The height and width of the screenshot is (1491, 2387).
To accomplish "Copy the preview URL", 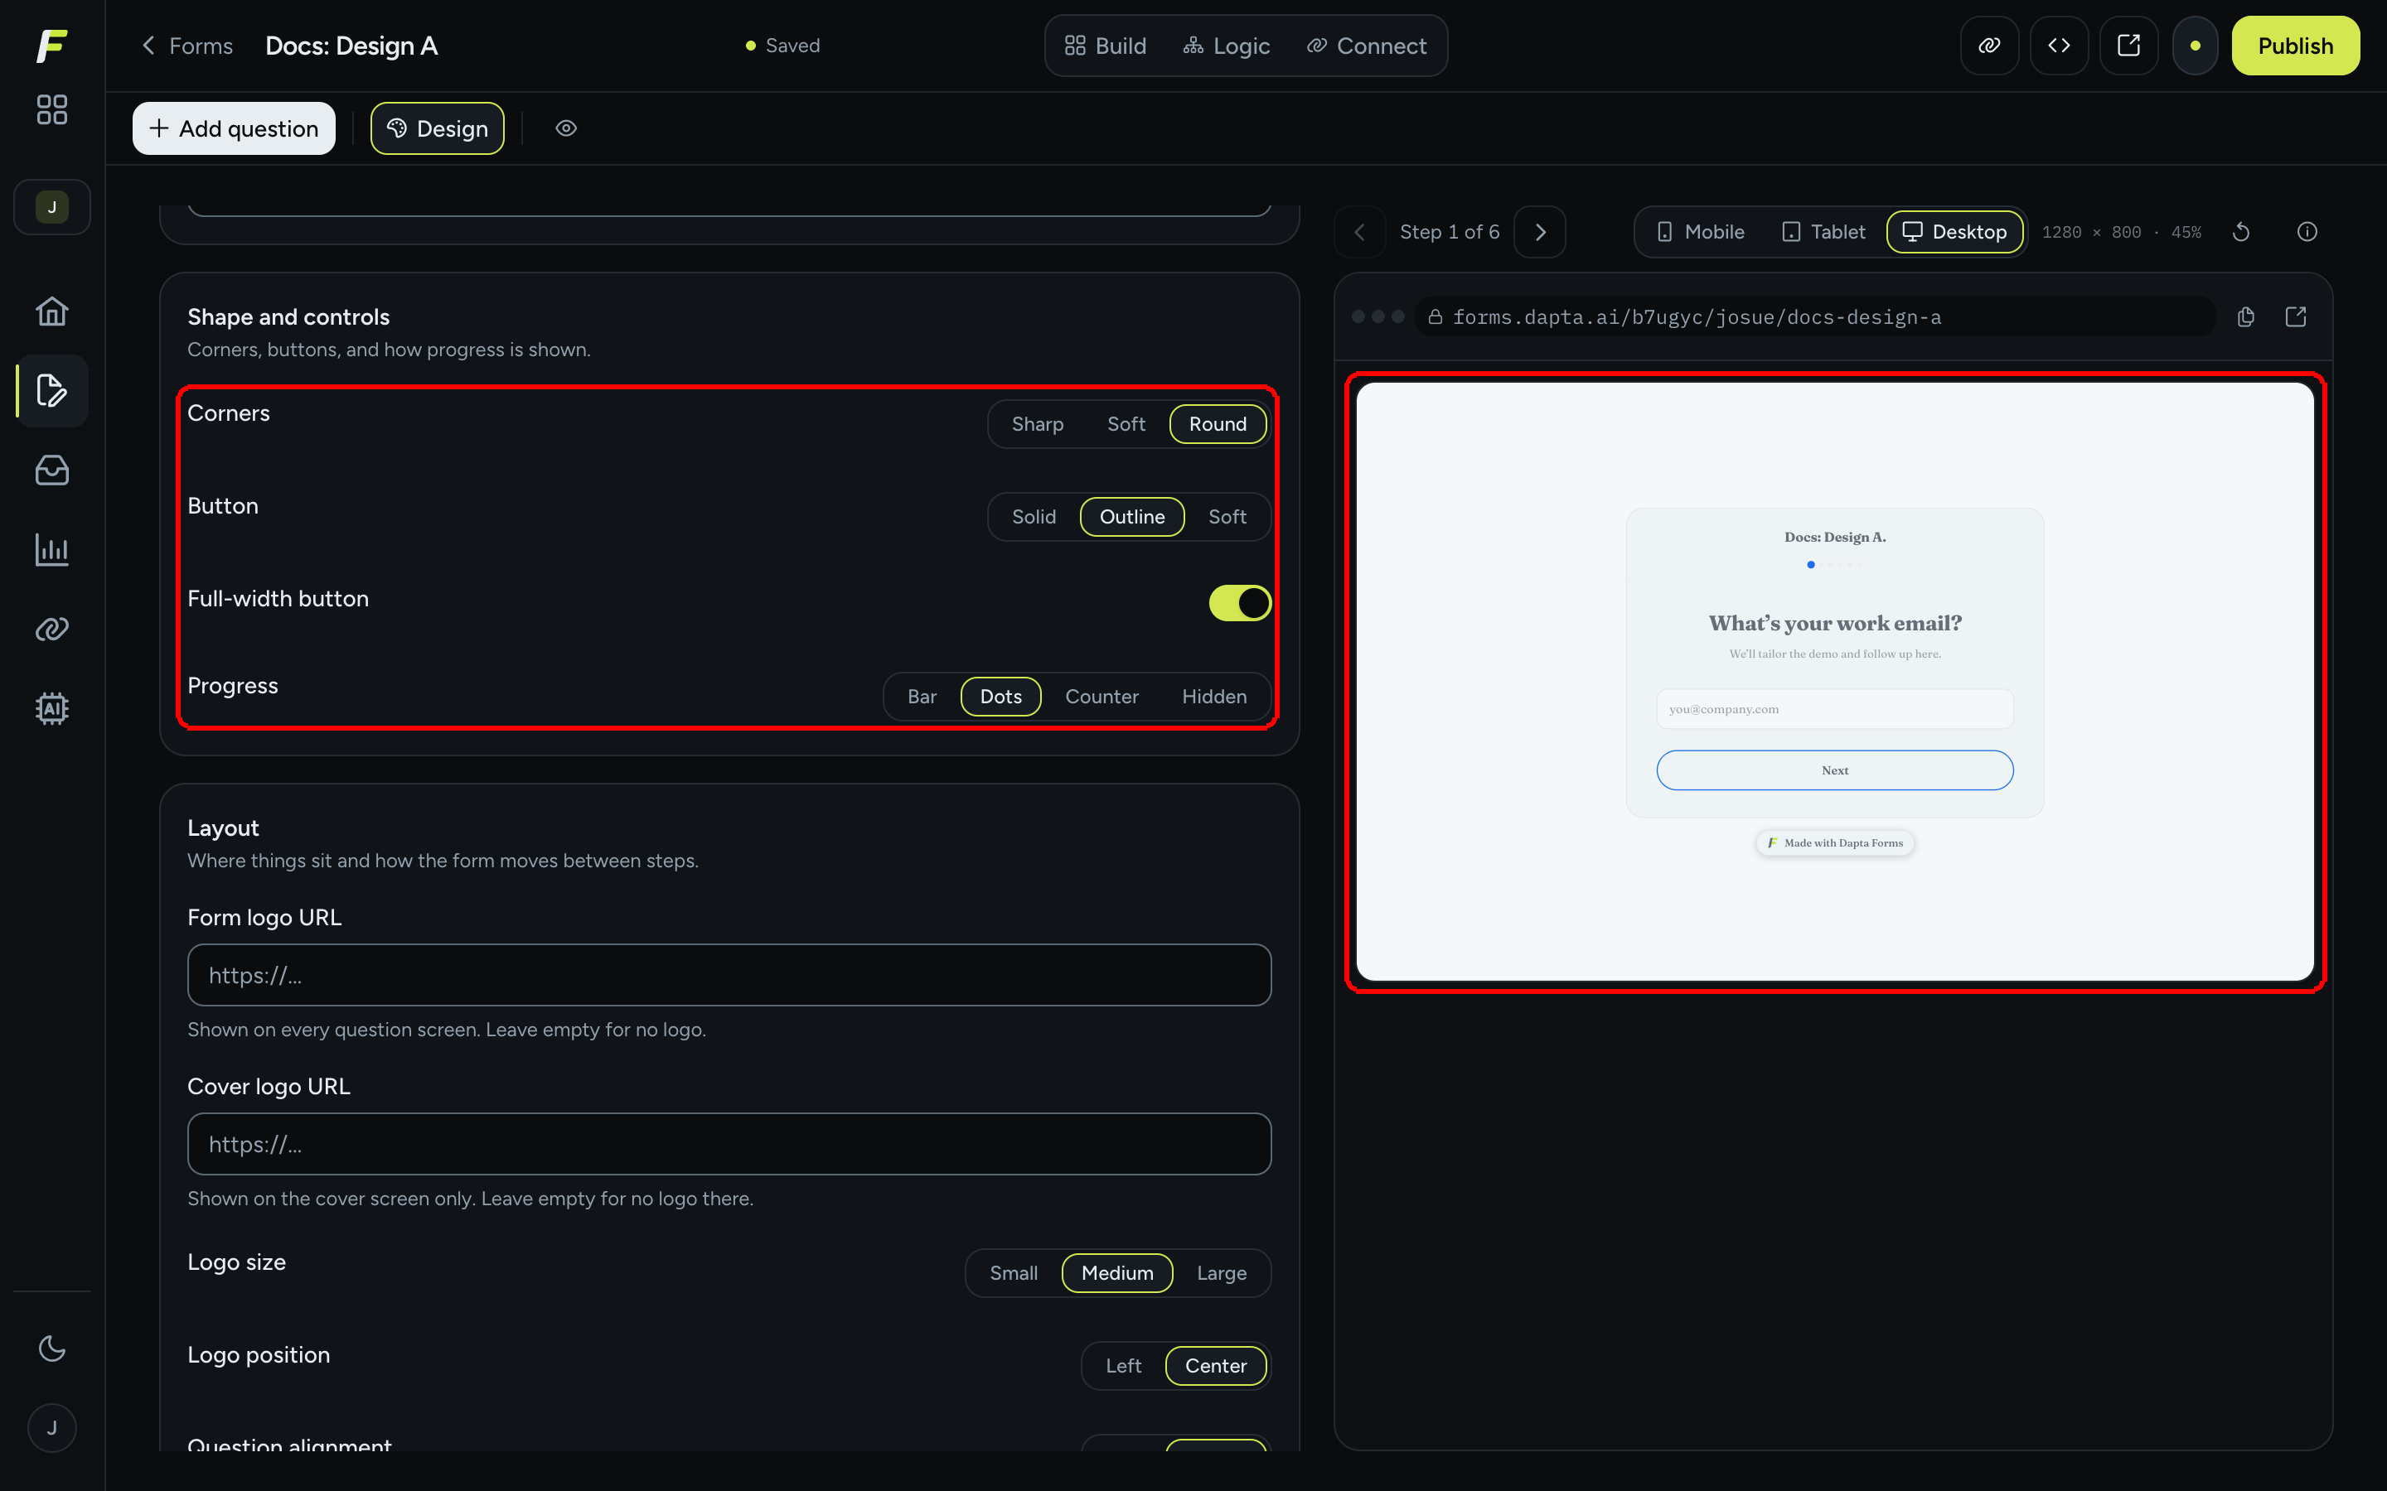I will pyautogui.click(x=2246, y=316).
